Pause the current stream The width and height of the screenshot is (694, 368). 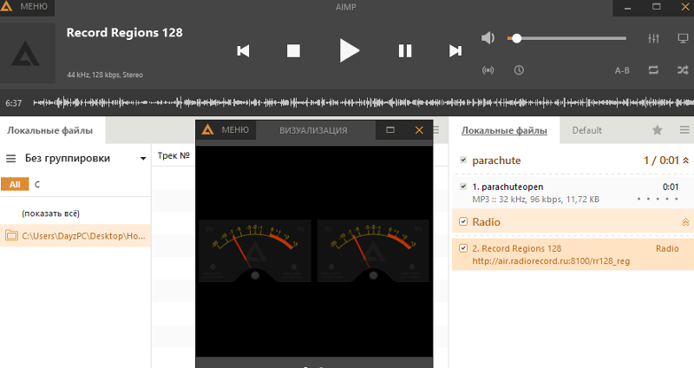tap(405, 51)
